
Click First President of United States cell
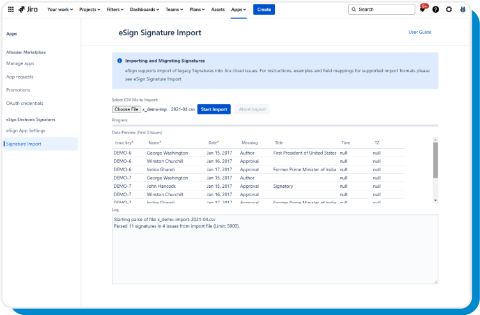click(305, 153)
